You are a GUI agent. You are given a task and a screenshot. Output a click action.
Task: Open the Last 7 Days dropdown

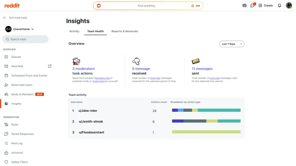232,44
